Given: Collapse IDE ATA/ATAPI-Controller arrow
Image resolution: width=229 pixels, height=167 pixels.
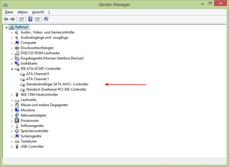Looking at the screenshot, I should 12,69.
